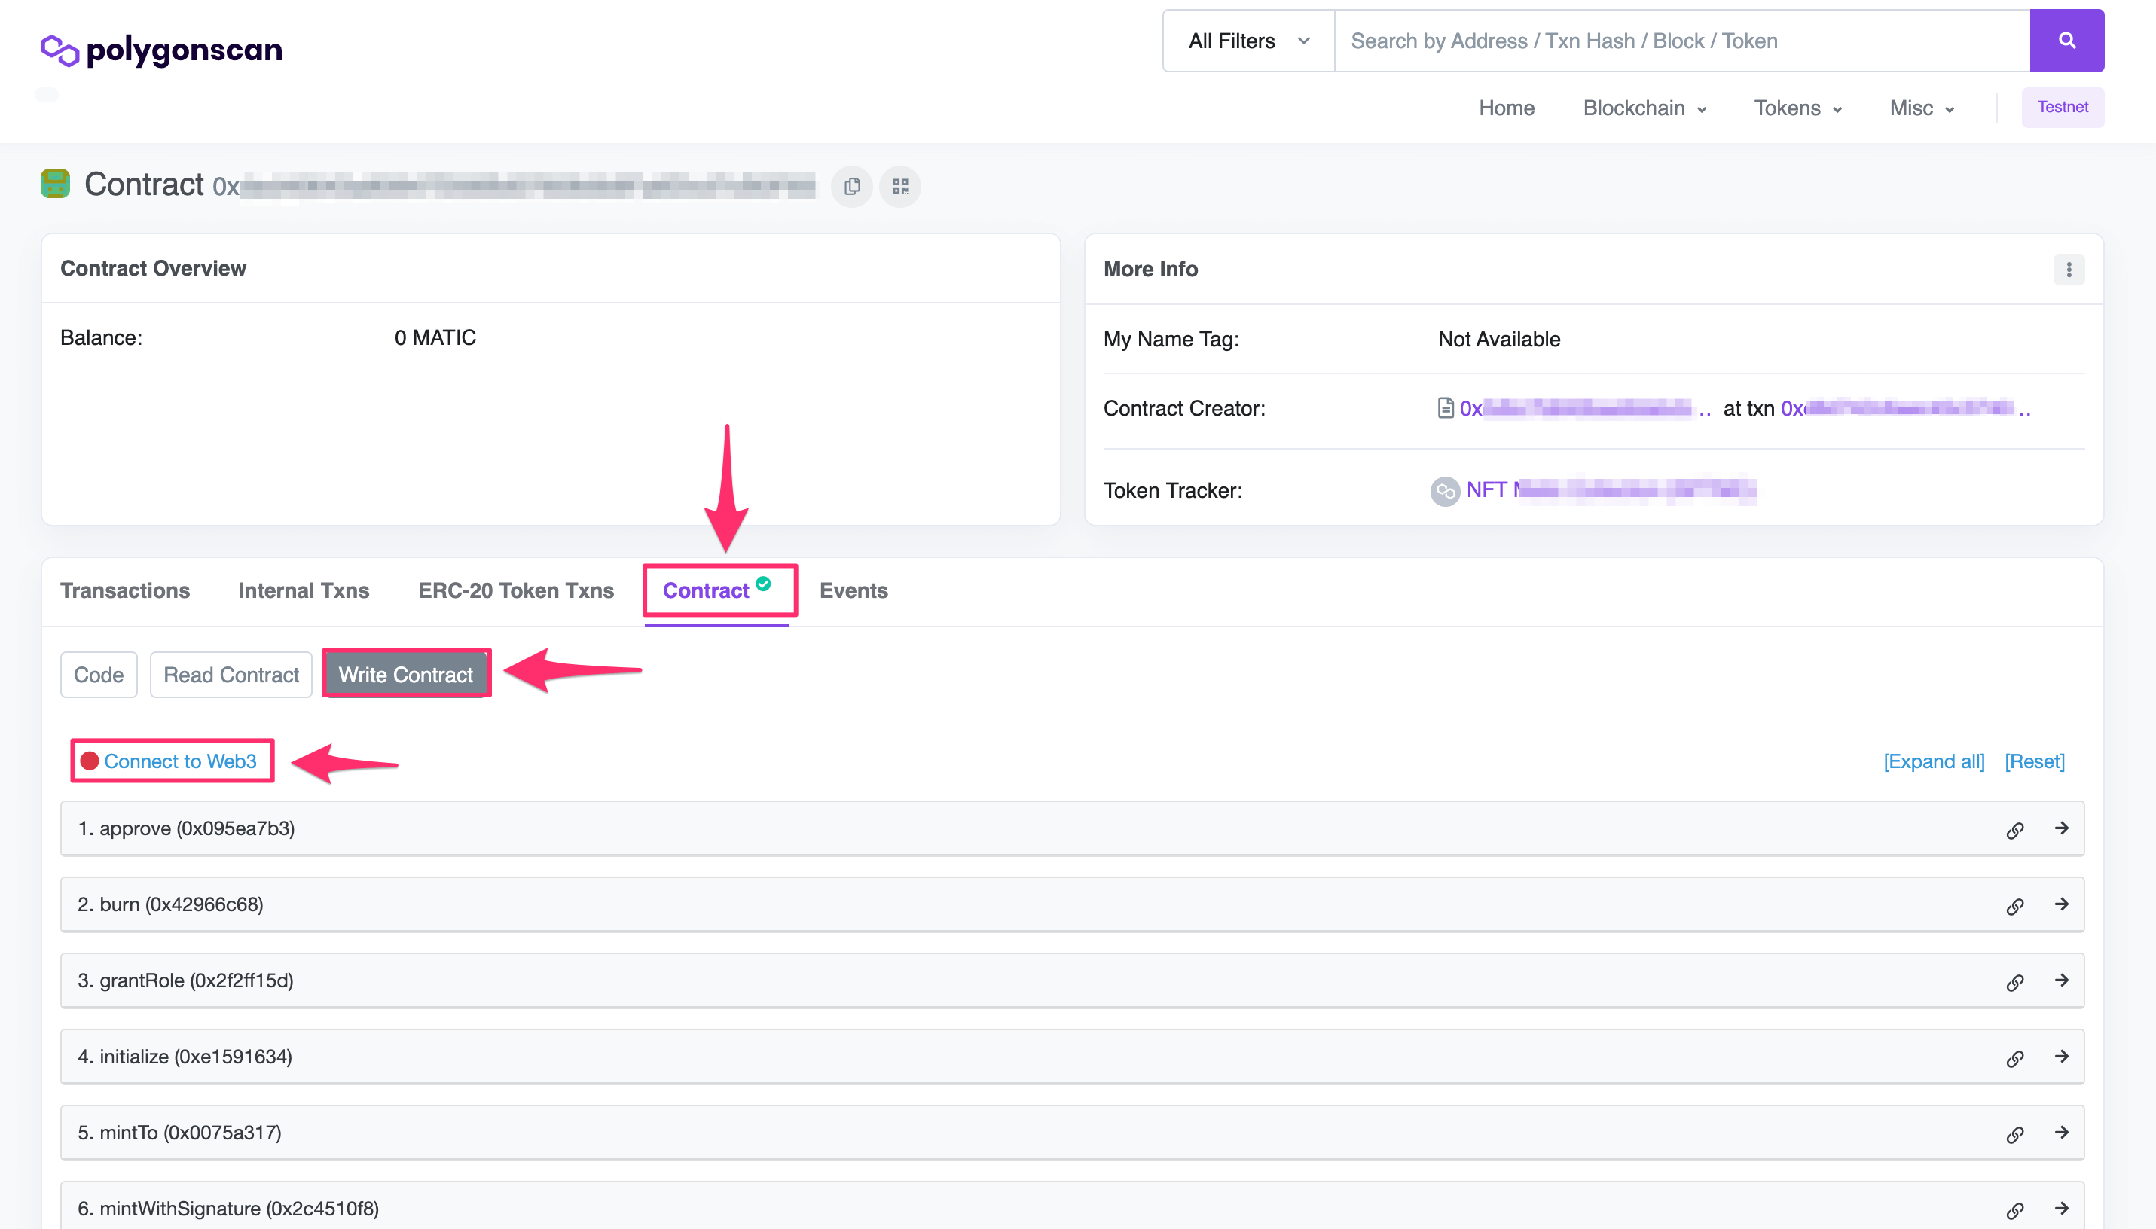
Task: Expand the mintWithSignature function arrow
Action: 2061,1208
